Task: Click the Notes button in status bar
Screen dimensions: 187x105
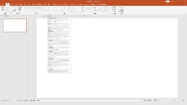Action: (x=144, y=100)
